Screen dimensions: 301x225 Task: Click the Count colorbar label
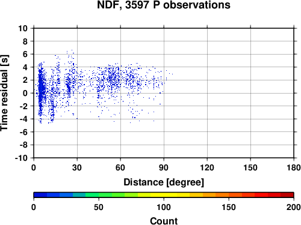(164, 221)
